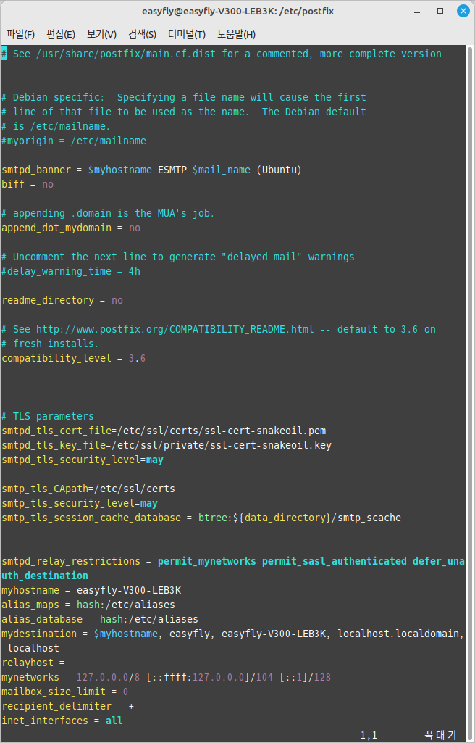Screen dimensions: 475x743
Task: Click localhost.localdomain in mydestination
Action: coord(398,634)
